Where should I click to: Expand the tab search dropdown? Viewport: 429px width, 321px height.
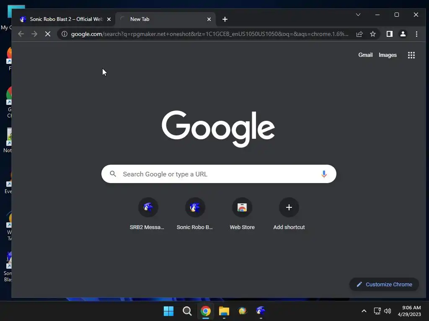[358, 15]
